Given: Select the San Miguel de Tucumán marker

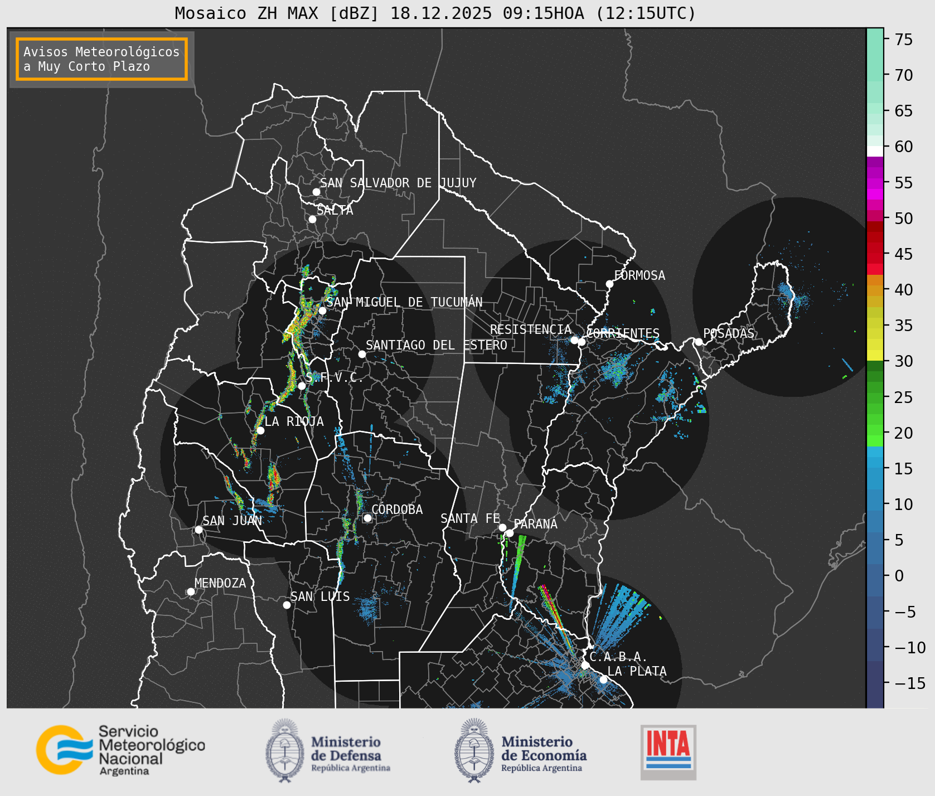Looking at the screenshot, I should pos(322,310).
